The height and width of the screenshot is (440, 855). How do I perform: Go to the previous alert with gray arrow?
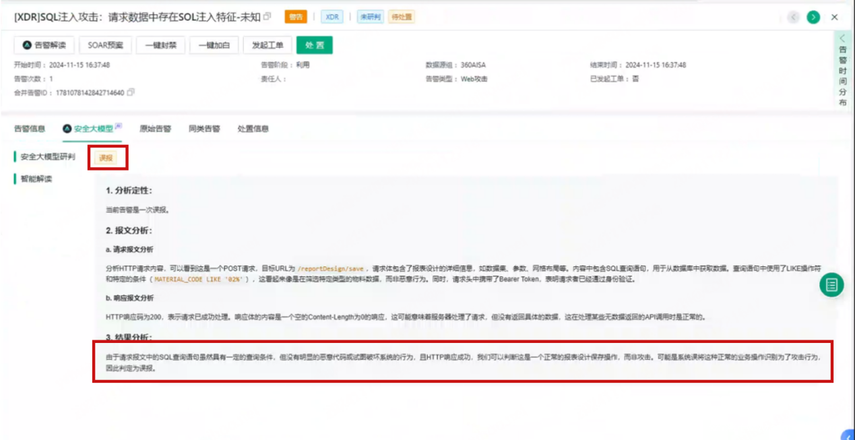pos(793,17)
